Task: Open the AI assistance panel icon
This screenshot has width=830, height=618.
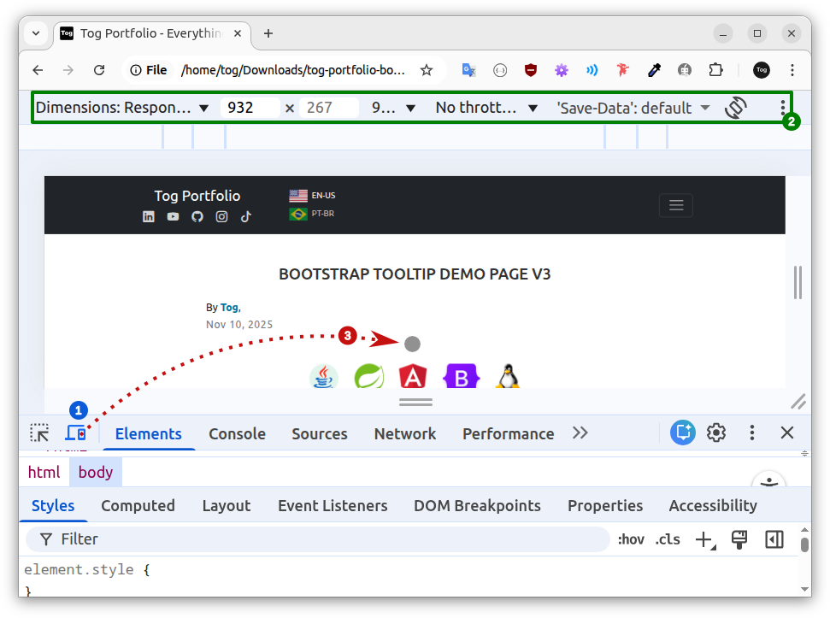Action: coord(683,433)
